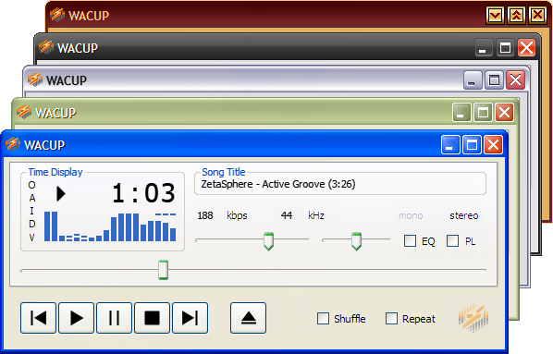Click the balance slider thumb
Screen dimensions: 553x354
356,241
